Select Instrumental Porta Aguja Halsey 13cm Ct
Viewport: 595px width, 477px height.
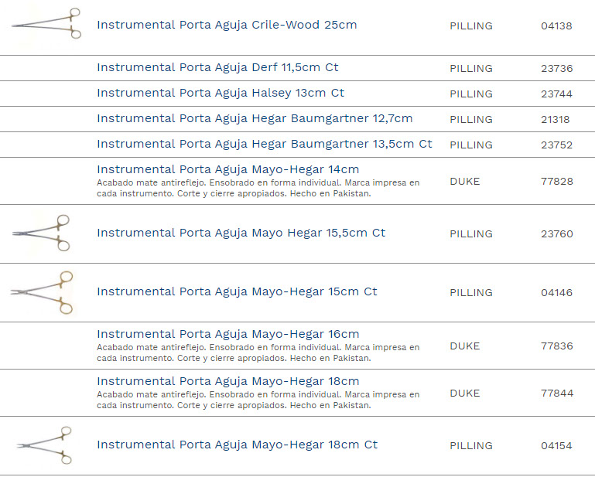click(x=221, y=93)
